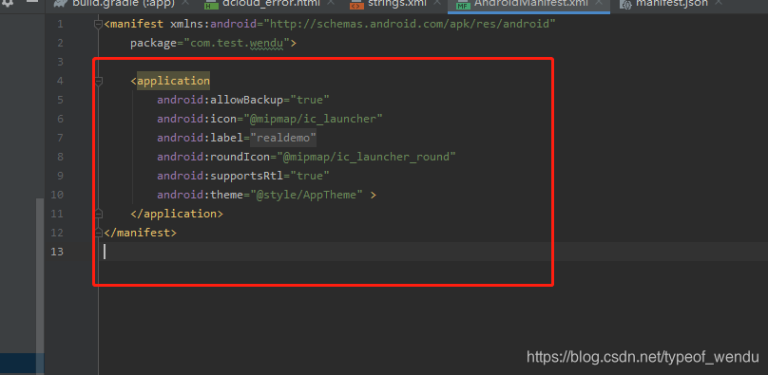Click line number 7 in the gutter
This screenshot has width=768, height=375.
pos(60,138)
